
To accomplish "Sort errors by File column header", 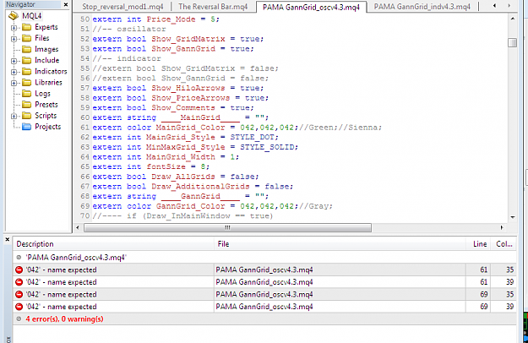I will pyautogui.click(x=340, y=244).
